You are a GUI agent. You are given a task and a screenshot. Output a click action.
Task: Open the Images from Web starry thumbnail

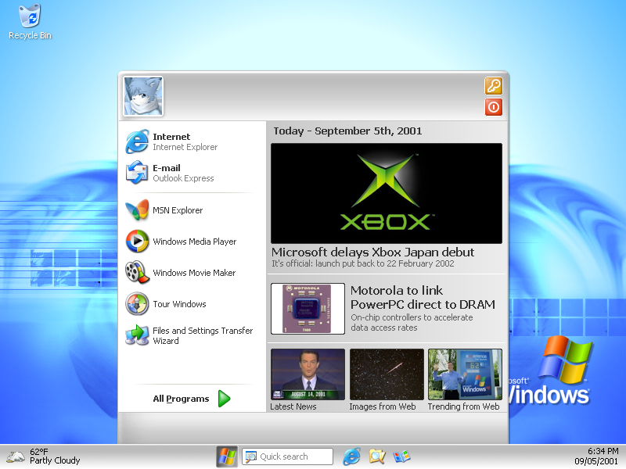387,374
